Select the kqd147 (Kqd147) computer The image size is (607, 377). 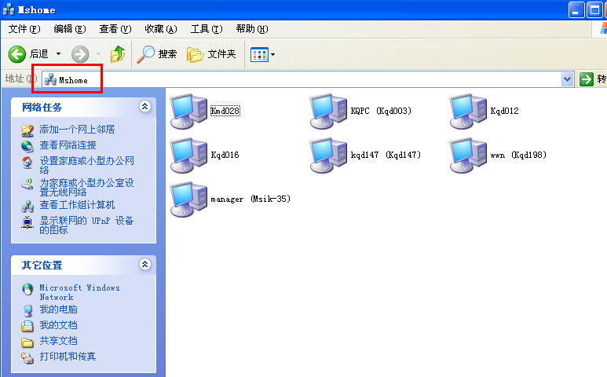(327, 155)
